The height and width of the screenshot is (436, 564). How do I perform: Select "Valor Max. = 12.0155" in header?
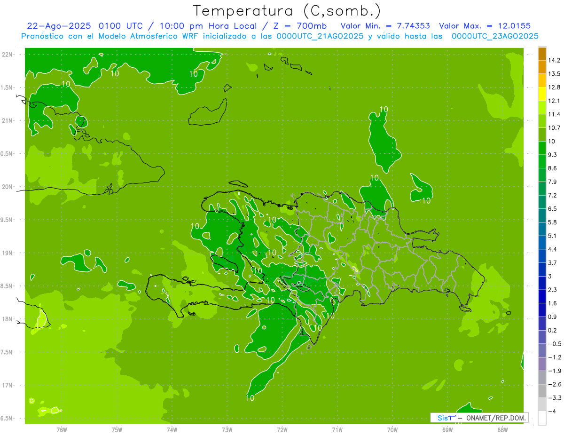coord(485,26)
